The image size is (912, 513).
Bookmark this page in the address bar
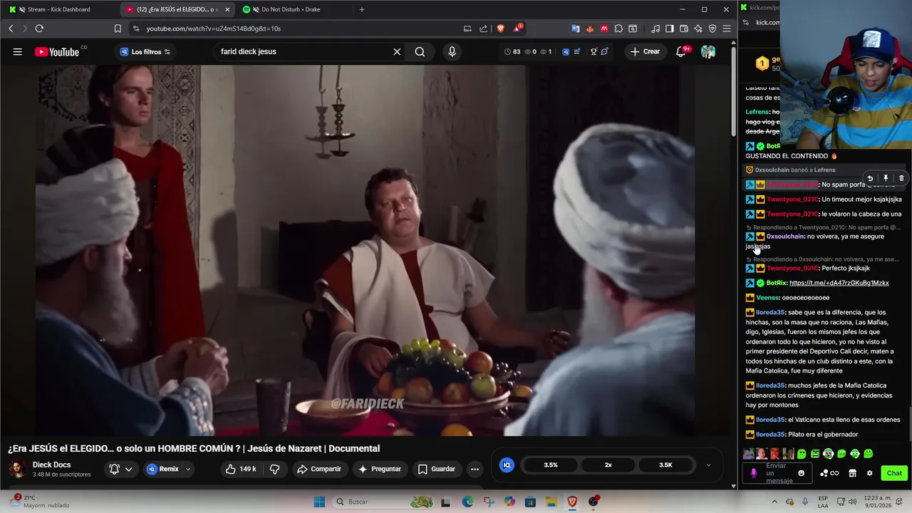[118, 28]
